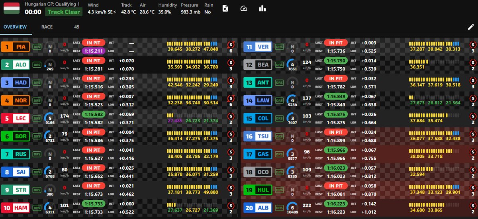Viewport: 478px width, 219px height.
Task: Switch to the RACE tab
Action: click(x=47, y=27)
